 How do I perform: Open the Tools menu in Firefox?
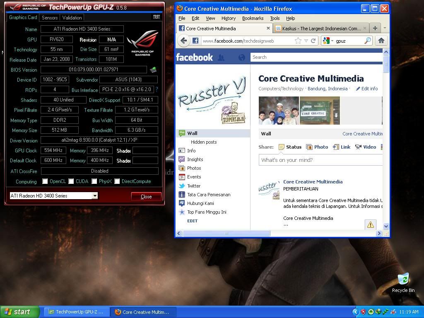(x=275, y=18)
